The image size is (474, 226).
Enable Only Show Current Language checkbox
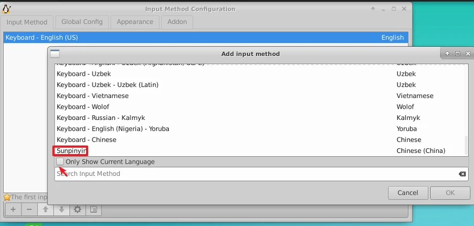(x=60, y=162)
